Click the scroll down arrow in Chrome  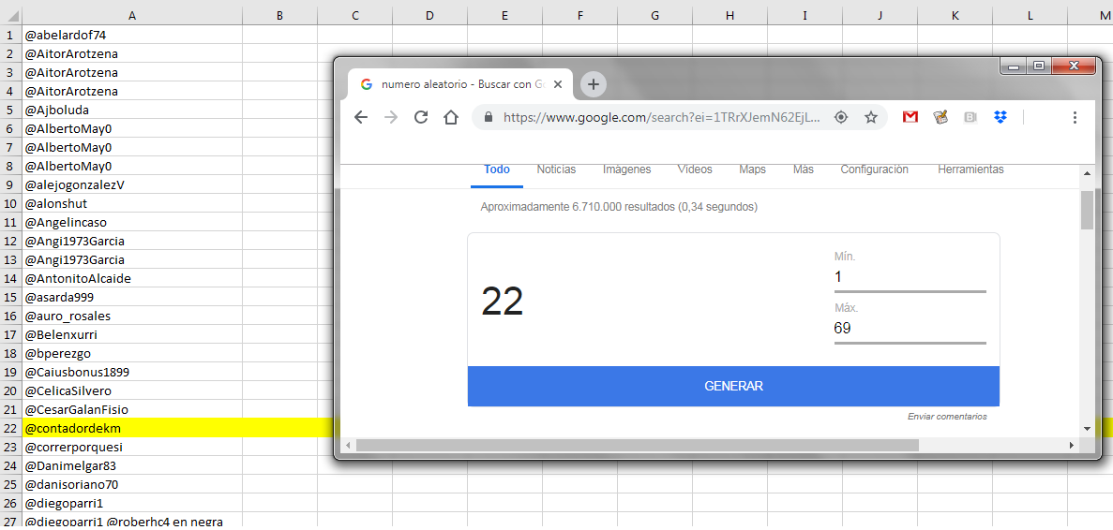tap(1087, 429)
